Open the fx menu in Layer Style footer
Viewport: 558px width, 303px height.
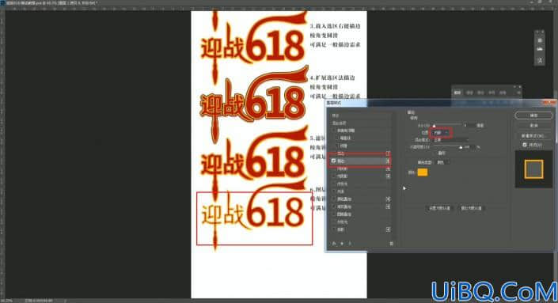(x=334, y=243)
